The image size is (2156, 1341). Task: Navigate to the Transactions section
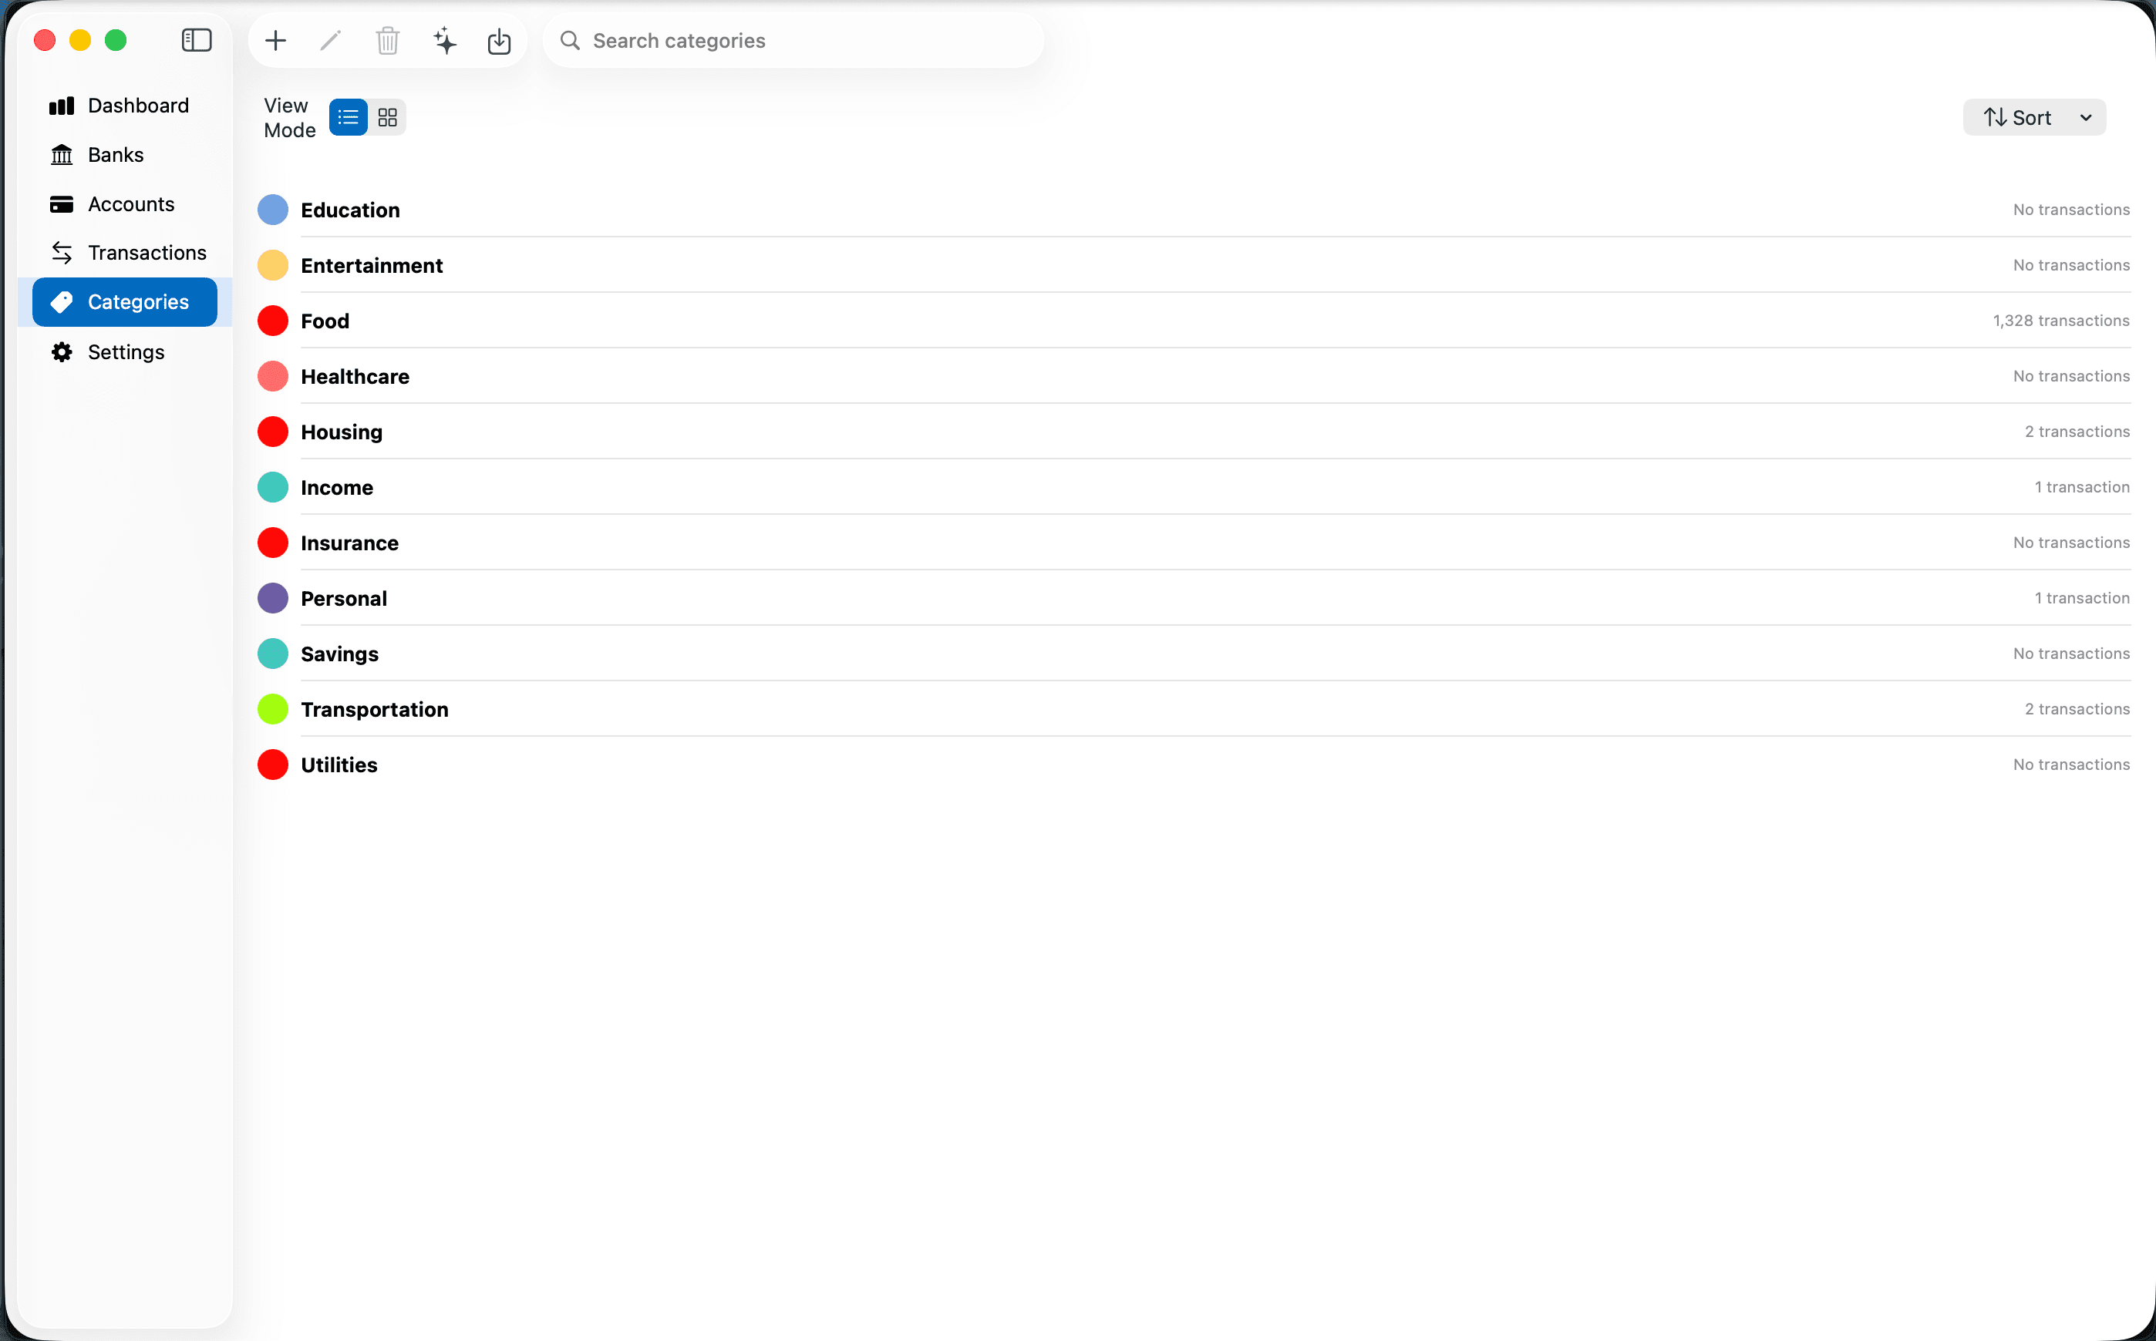click(x=147, y=252)
